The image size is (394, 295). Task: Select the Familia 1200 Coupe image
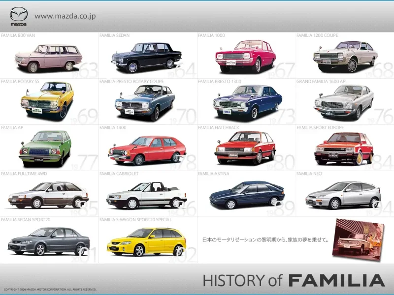[345, 57]
